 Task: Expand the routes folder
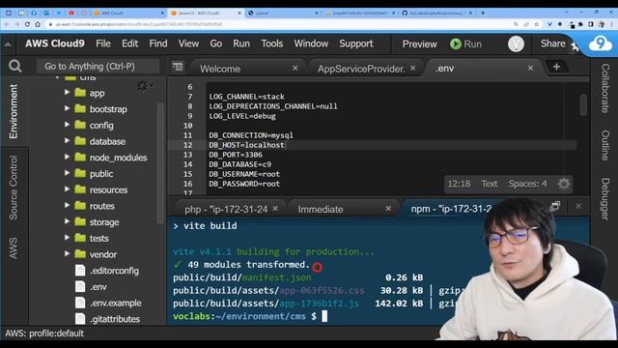click(x=67, y=206)
